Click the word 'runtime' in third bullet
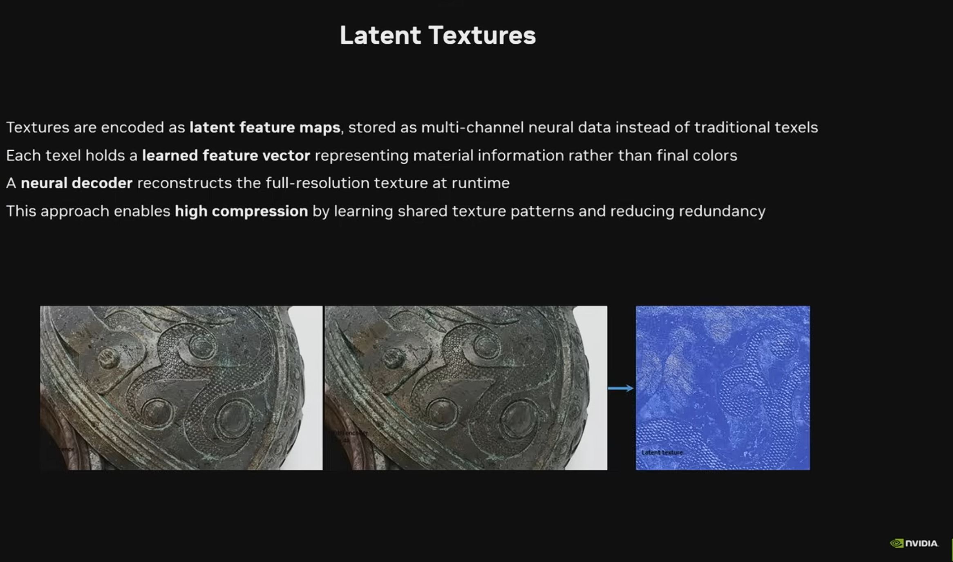 click(x=480, y=183)
